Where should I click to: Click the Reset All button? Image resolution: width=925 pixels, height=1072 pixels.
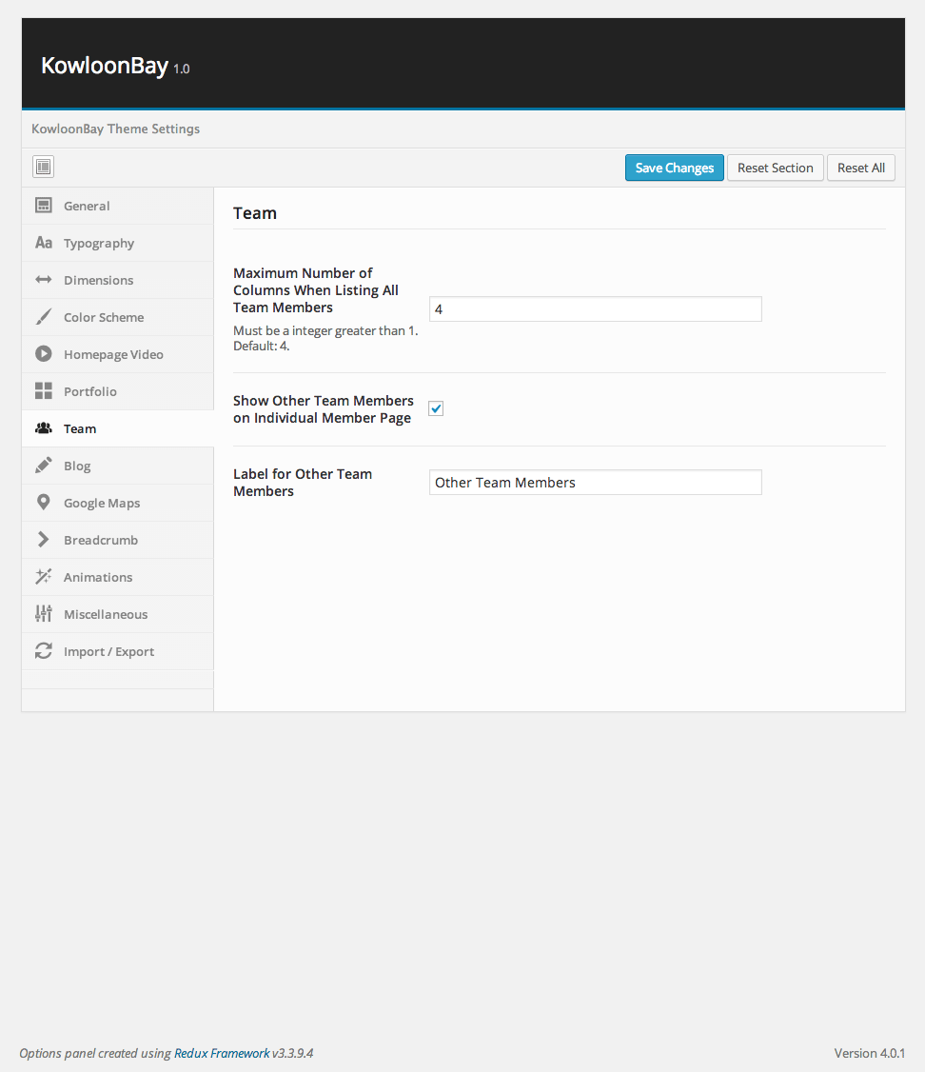860,168
